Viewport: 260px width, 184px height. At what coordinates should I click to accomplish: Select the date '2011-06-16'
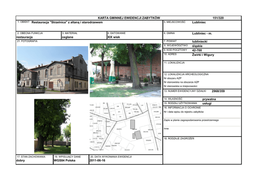coord(97,160)
